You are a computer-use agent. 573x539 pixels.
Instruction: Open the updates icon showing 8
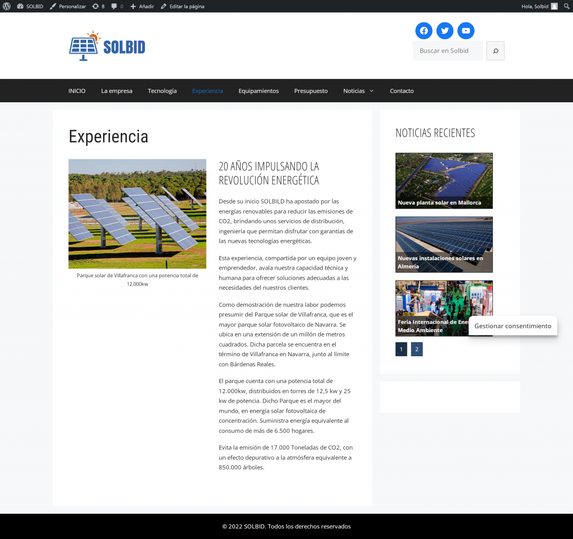coord(98,6)
